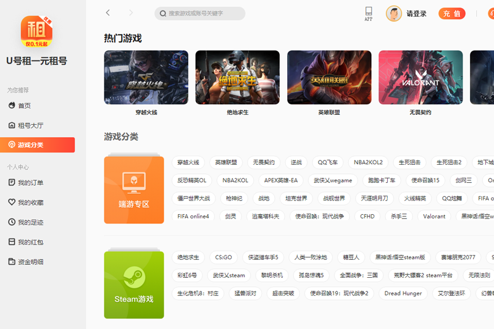The width and height of the screenshot is (494, 329).
Task: Open the 绝地求生 game thumbnail
Action: click(x=237, y=78)
